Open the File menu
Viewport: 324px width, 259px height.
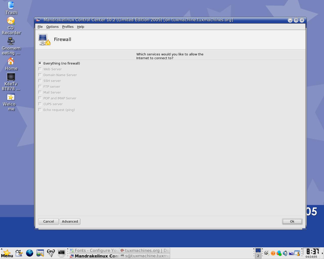point(40,27)
